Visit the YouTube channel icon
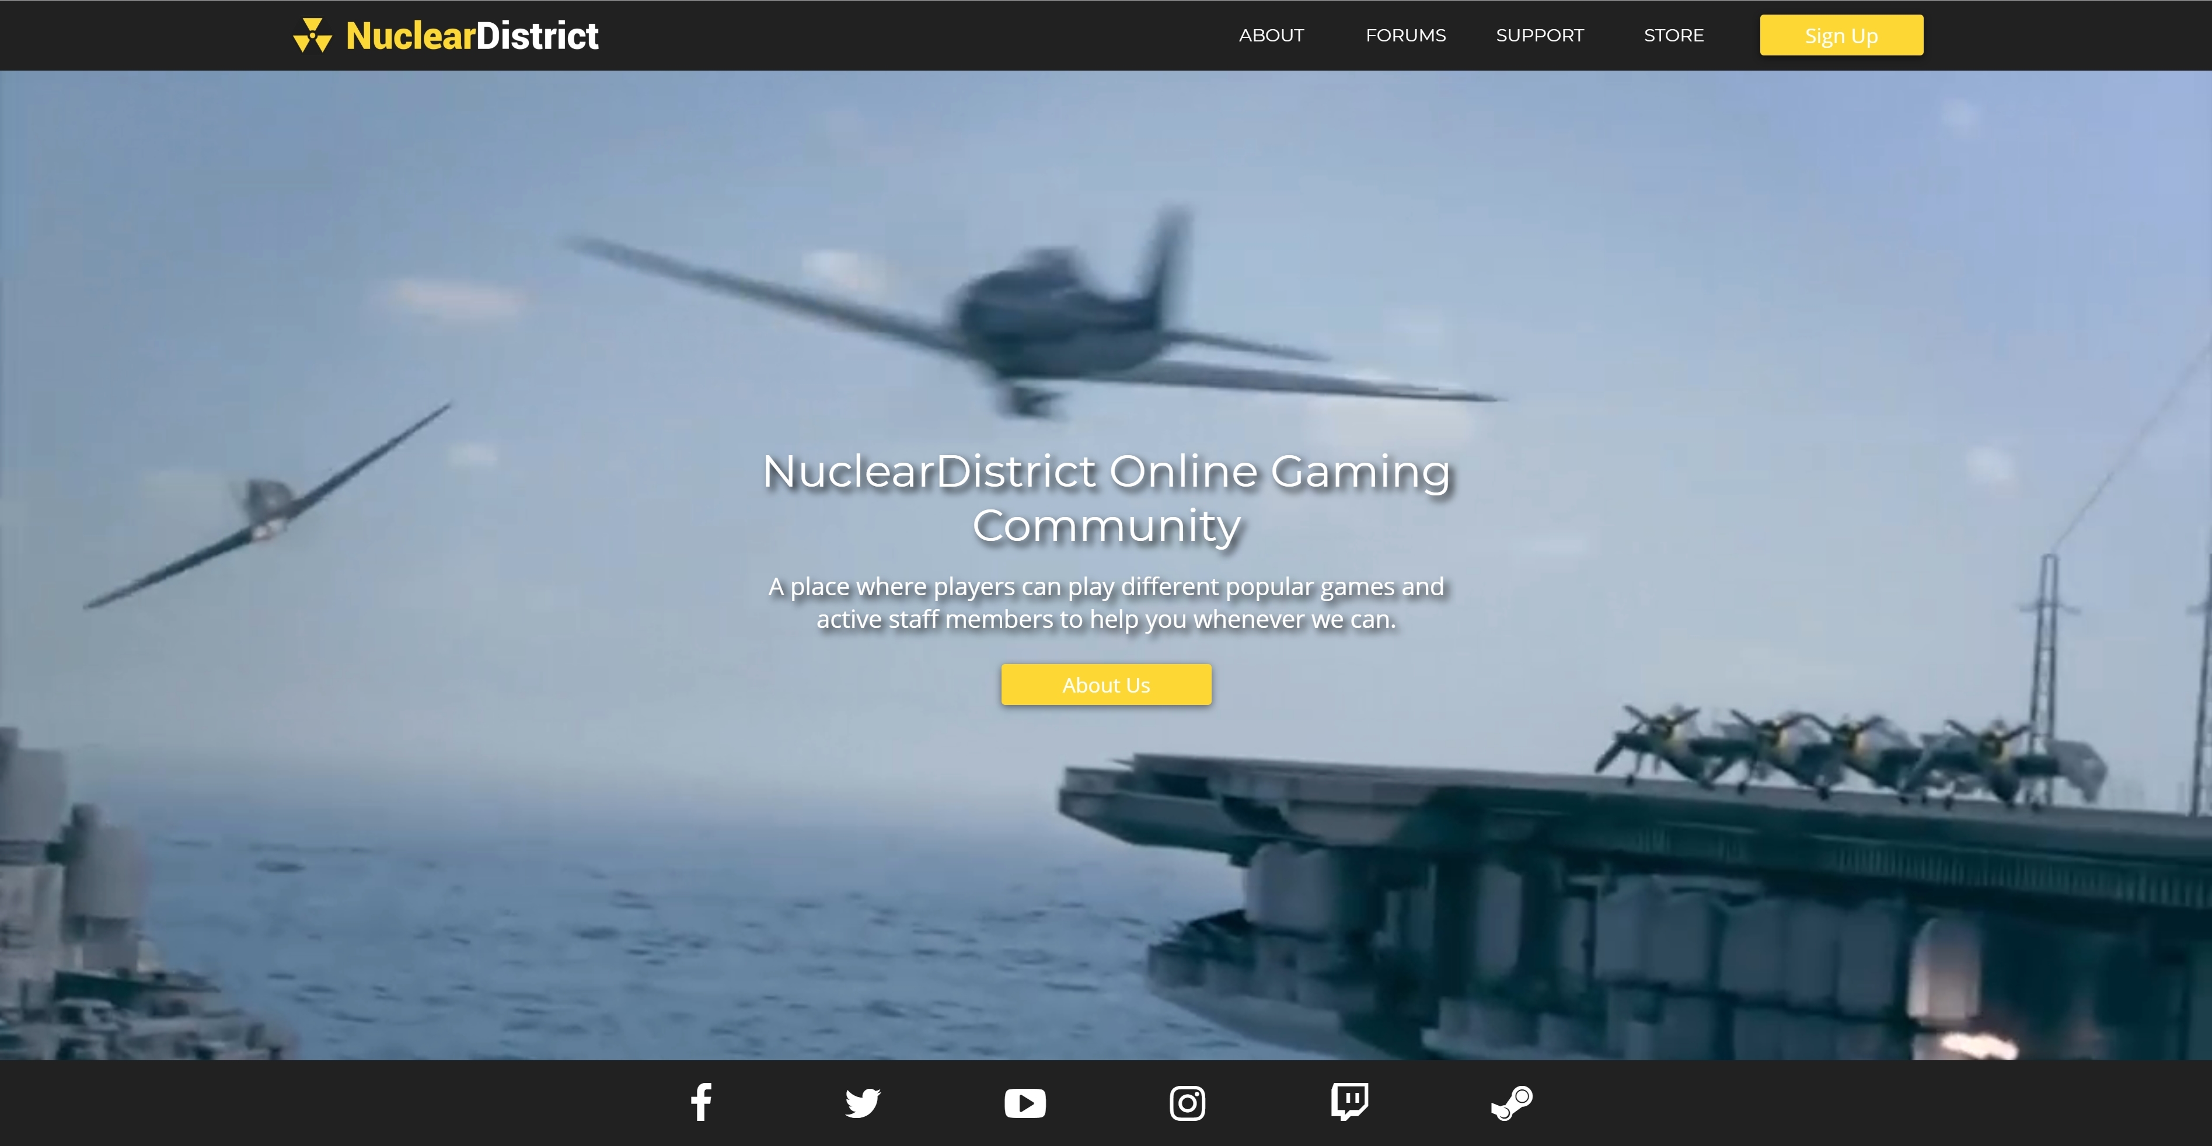Viewport: 2212px width, 1146px height. point(1025,1103)
